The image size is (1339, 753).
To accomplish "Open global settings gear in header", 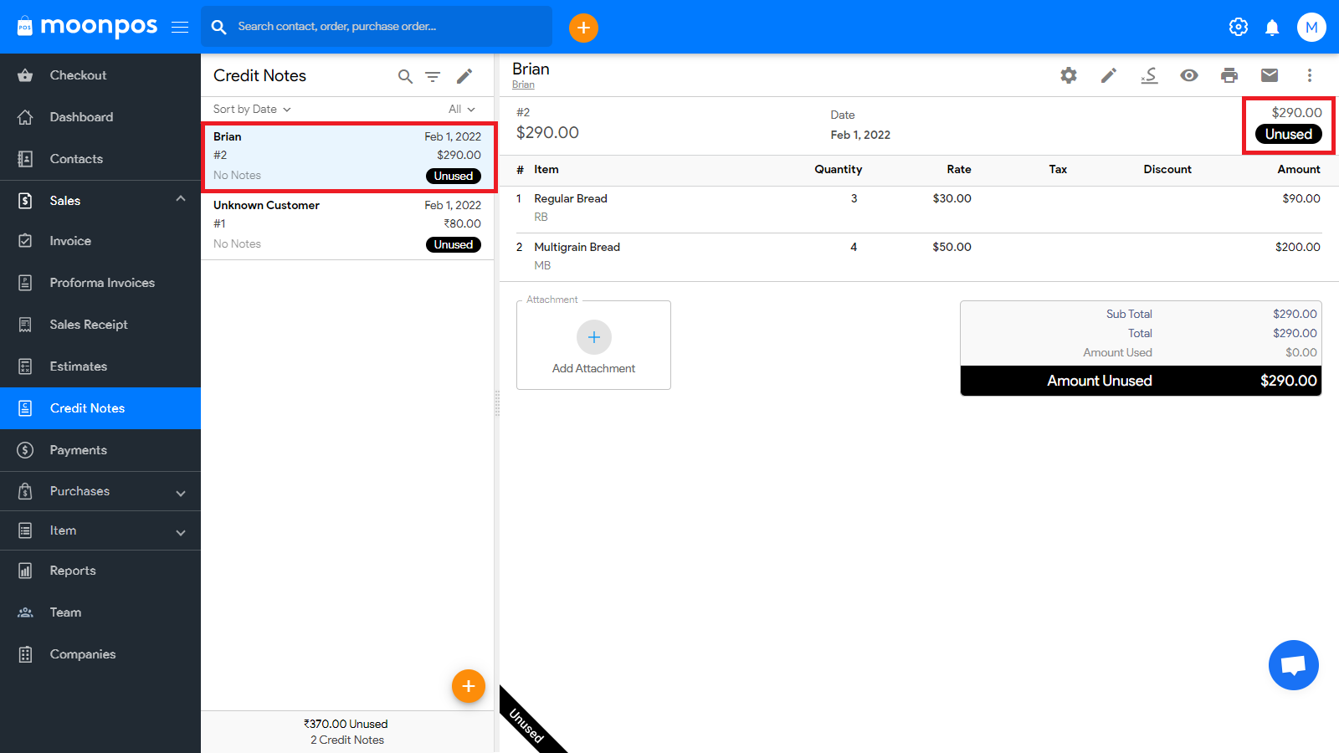I will coord(1239,27).
